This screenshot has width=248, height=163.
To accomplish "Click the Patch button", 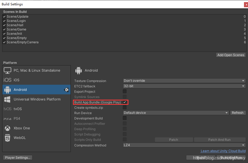I will 174,140.
